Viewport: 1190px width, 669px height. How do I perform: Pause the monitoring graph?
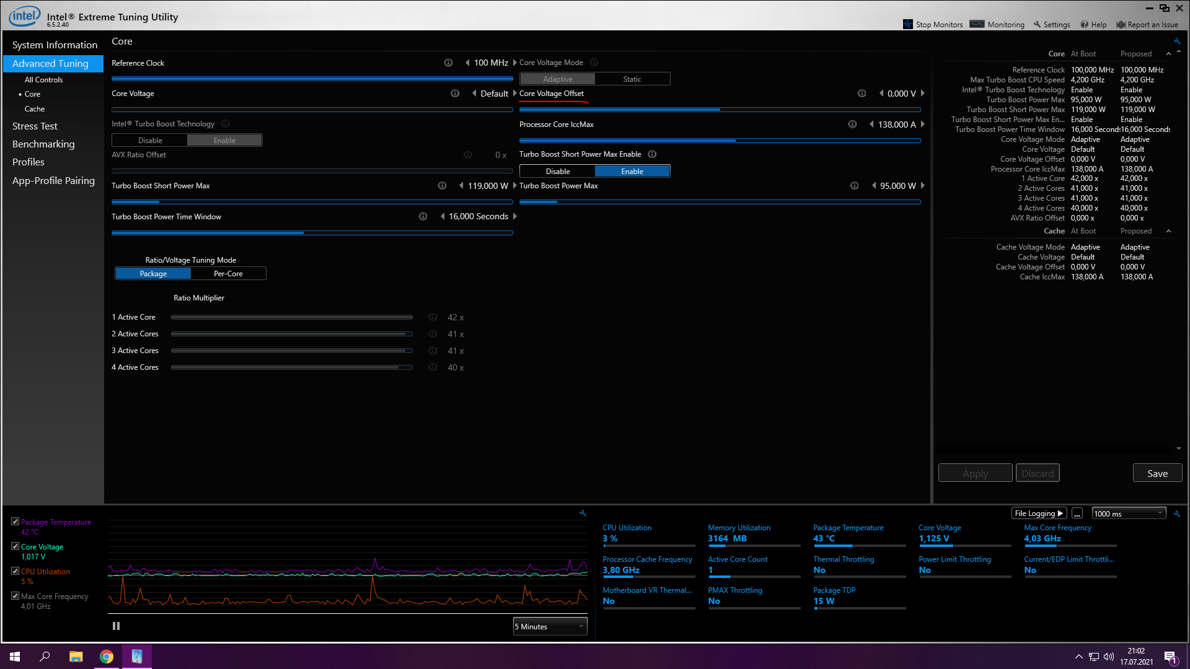click(116, 626)
